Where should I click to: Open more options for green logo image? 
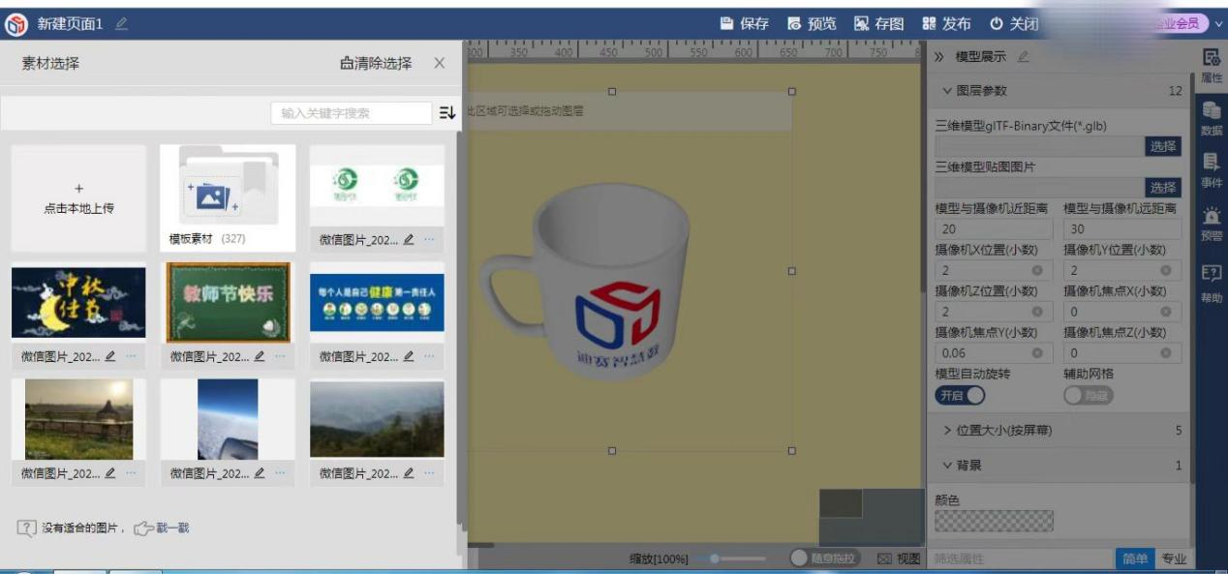[x=429, y=239]
